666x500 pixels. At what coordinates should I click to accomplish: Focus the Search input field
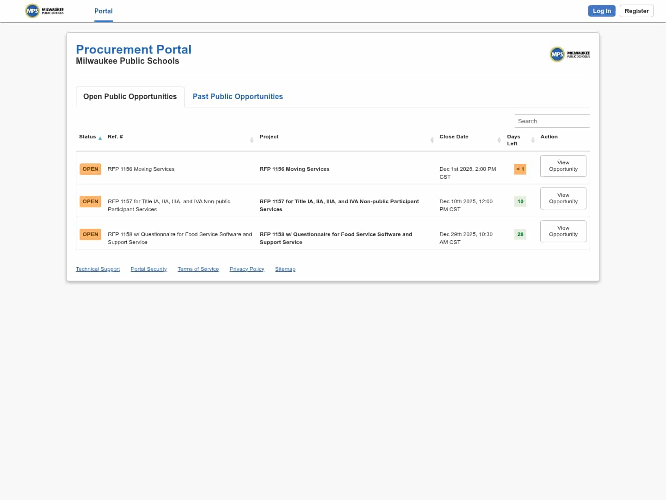pyautogui.click(x=552, y=121)
